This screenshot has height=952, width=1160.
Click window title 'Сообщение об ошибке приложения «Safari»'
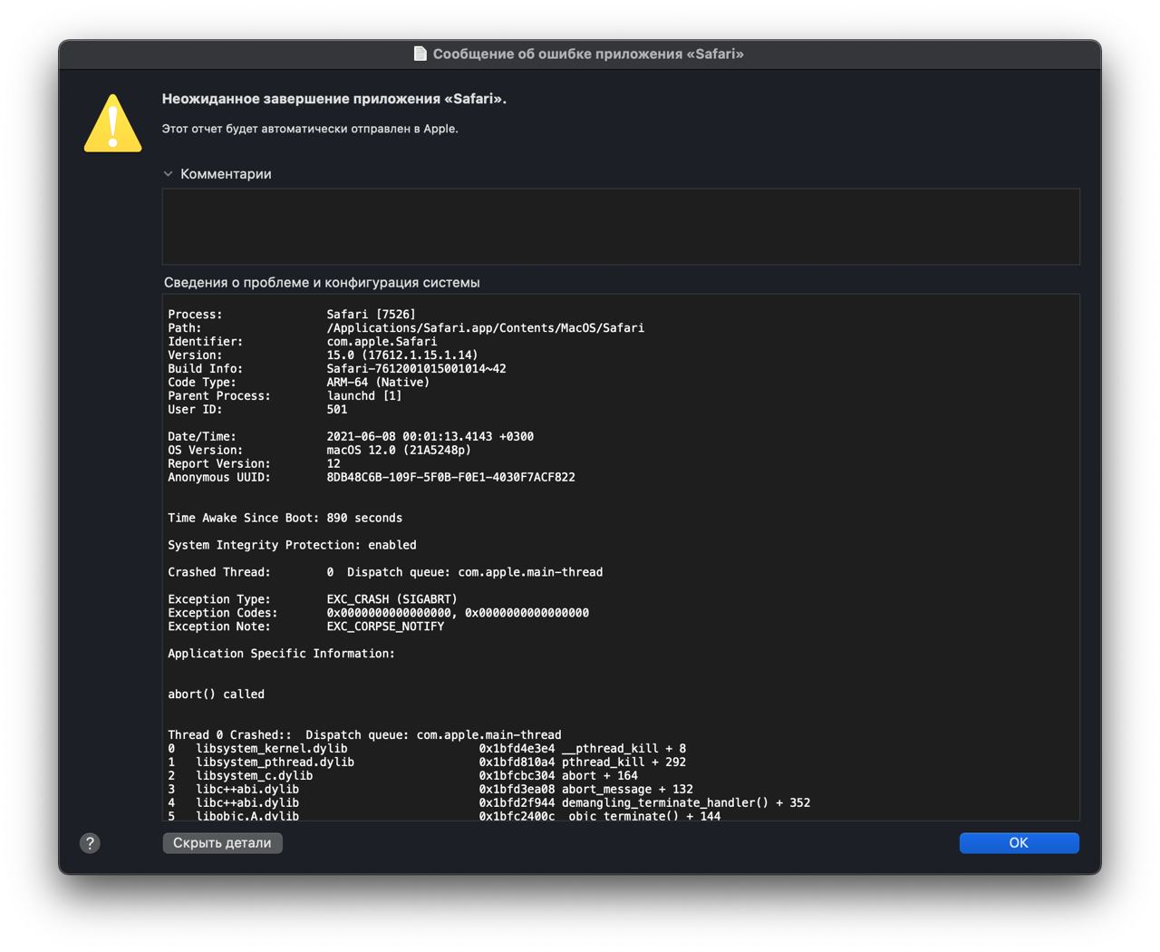[588, 54]
